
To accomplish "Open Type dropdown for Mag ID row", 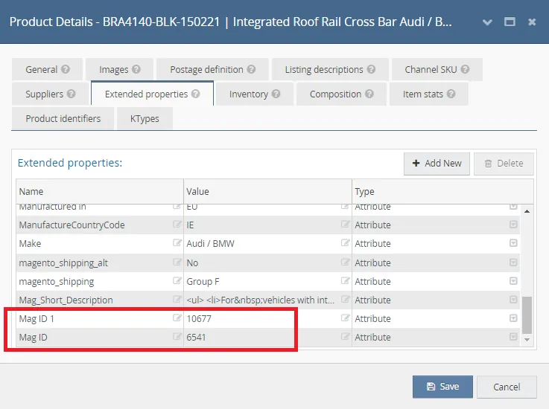I will (x=513, y=337).
